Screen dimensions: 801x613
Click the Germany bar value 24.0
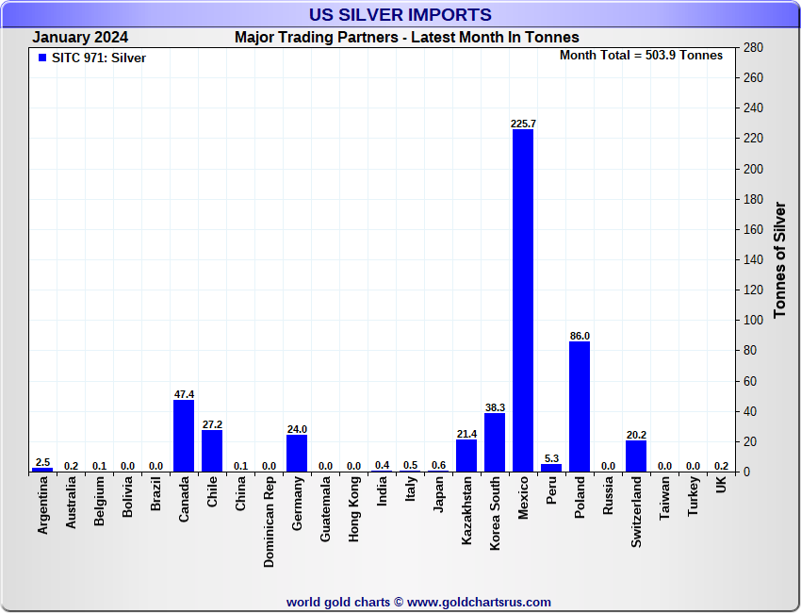coord(297,429)
